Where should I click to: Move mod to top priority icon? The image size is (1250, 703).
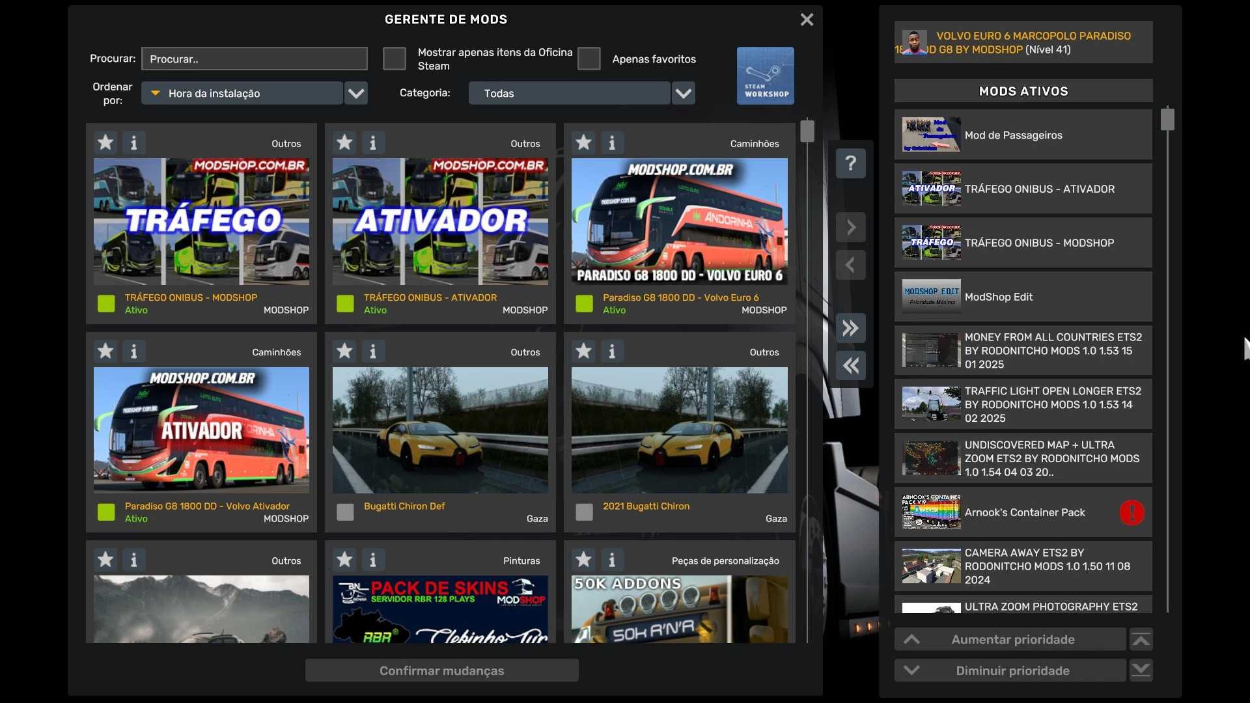(x=1141, y=640)
